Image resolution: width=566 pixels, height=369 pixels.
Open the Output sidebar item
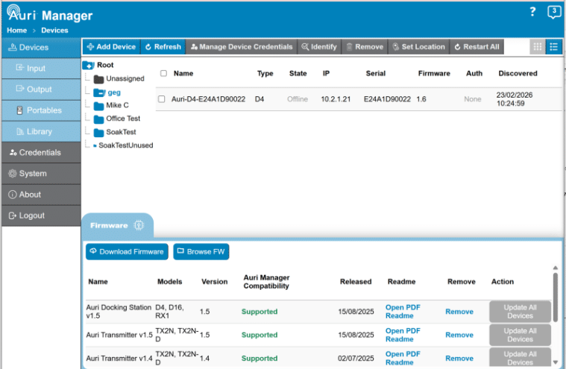click(x=41, y=89)
